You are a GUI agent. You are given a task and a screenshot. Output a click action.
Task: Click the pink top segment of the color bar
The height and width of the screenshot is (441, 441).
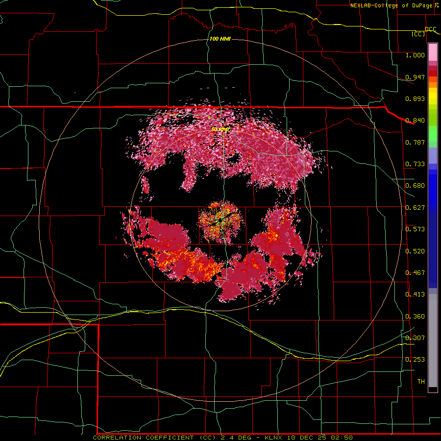coord(433,52)
